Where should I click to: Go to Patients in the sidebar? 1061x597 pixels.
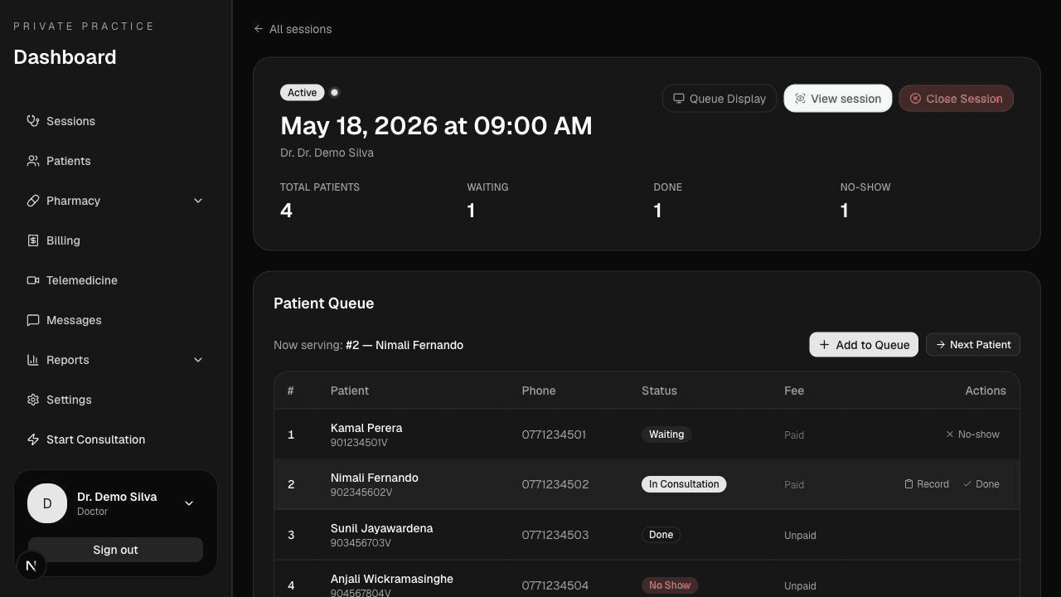point(116,161)
